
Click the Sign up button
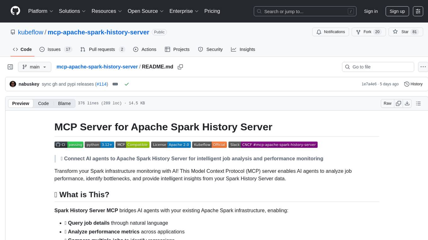pos(397,11)
